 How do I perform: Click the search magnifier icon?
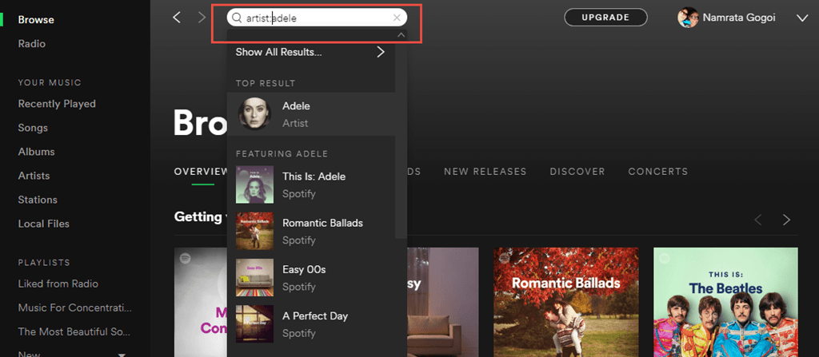[x=237, y=18]
